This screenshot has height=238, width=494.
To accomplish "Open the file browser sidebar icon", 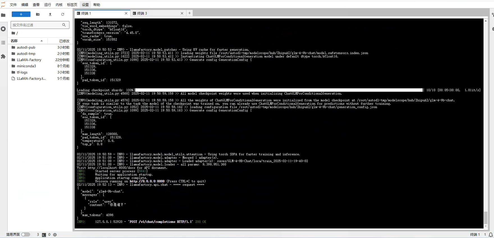I will [x=3, y=15].
